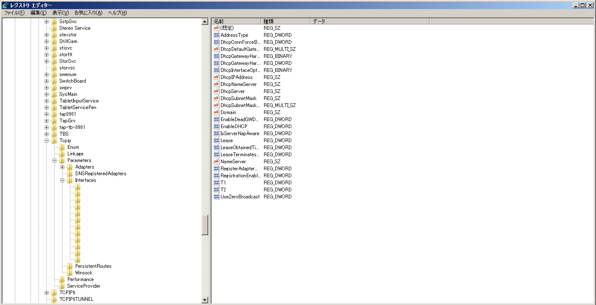The width and height of the screenshot is (596, 305).
Task: Click the string icon of NameServer value
Action: pyautogui.click(x=216, y=162)
